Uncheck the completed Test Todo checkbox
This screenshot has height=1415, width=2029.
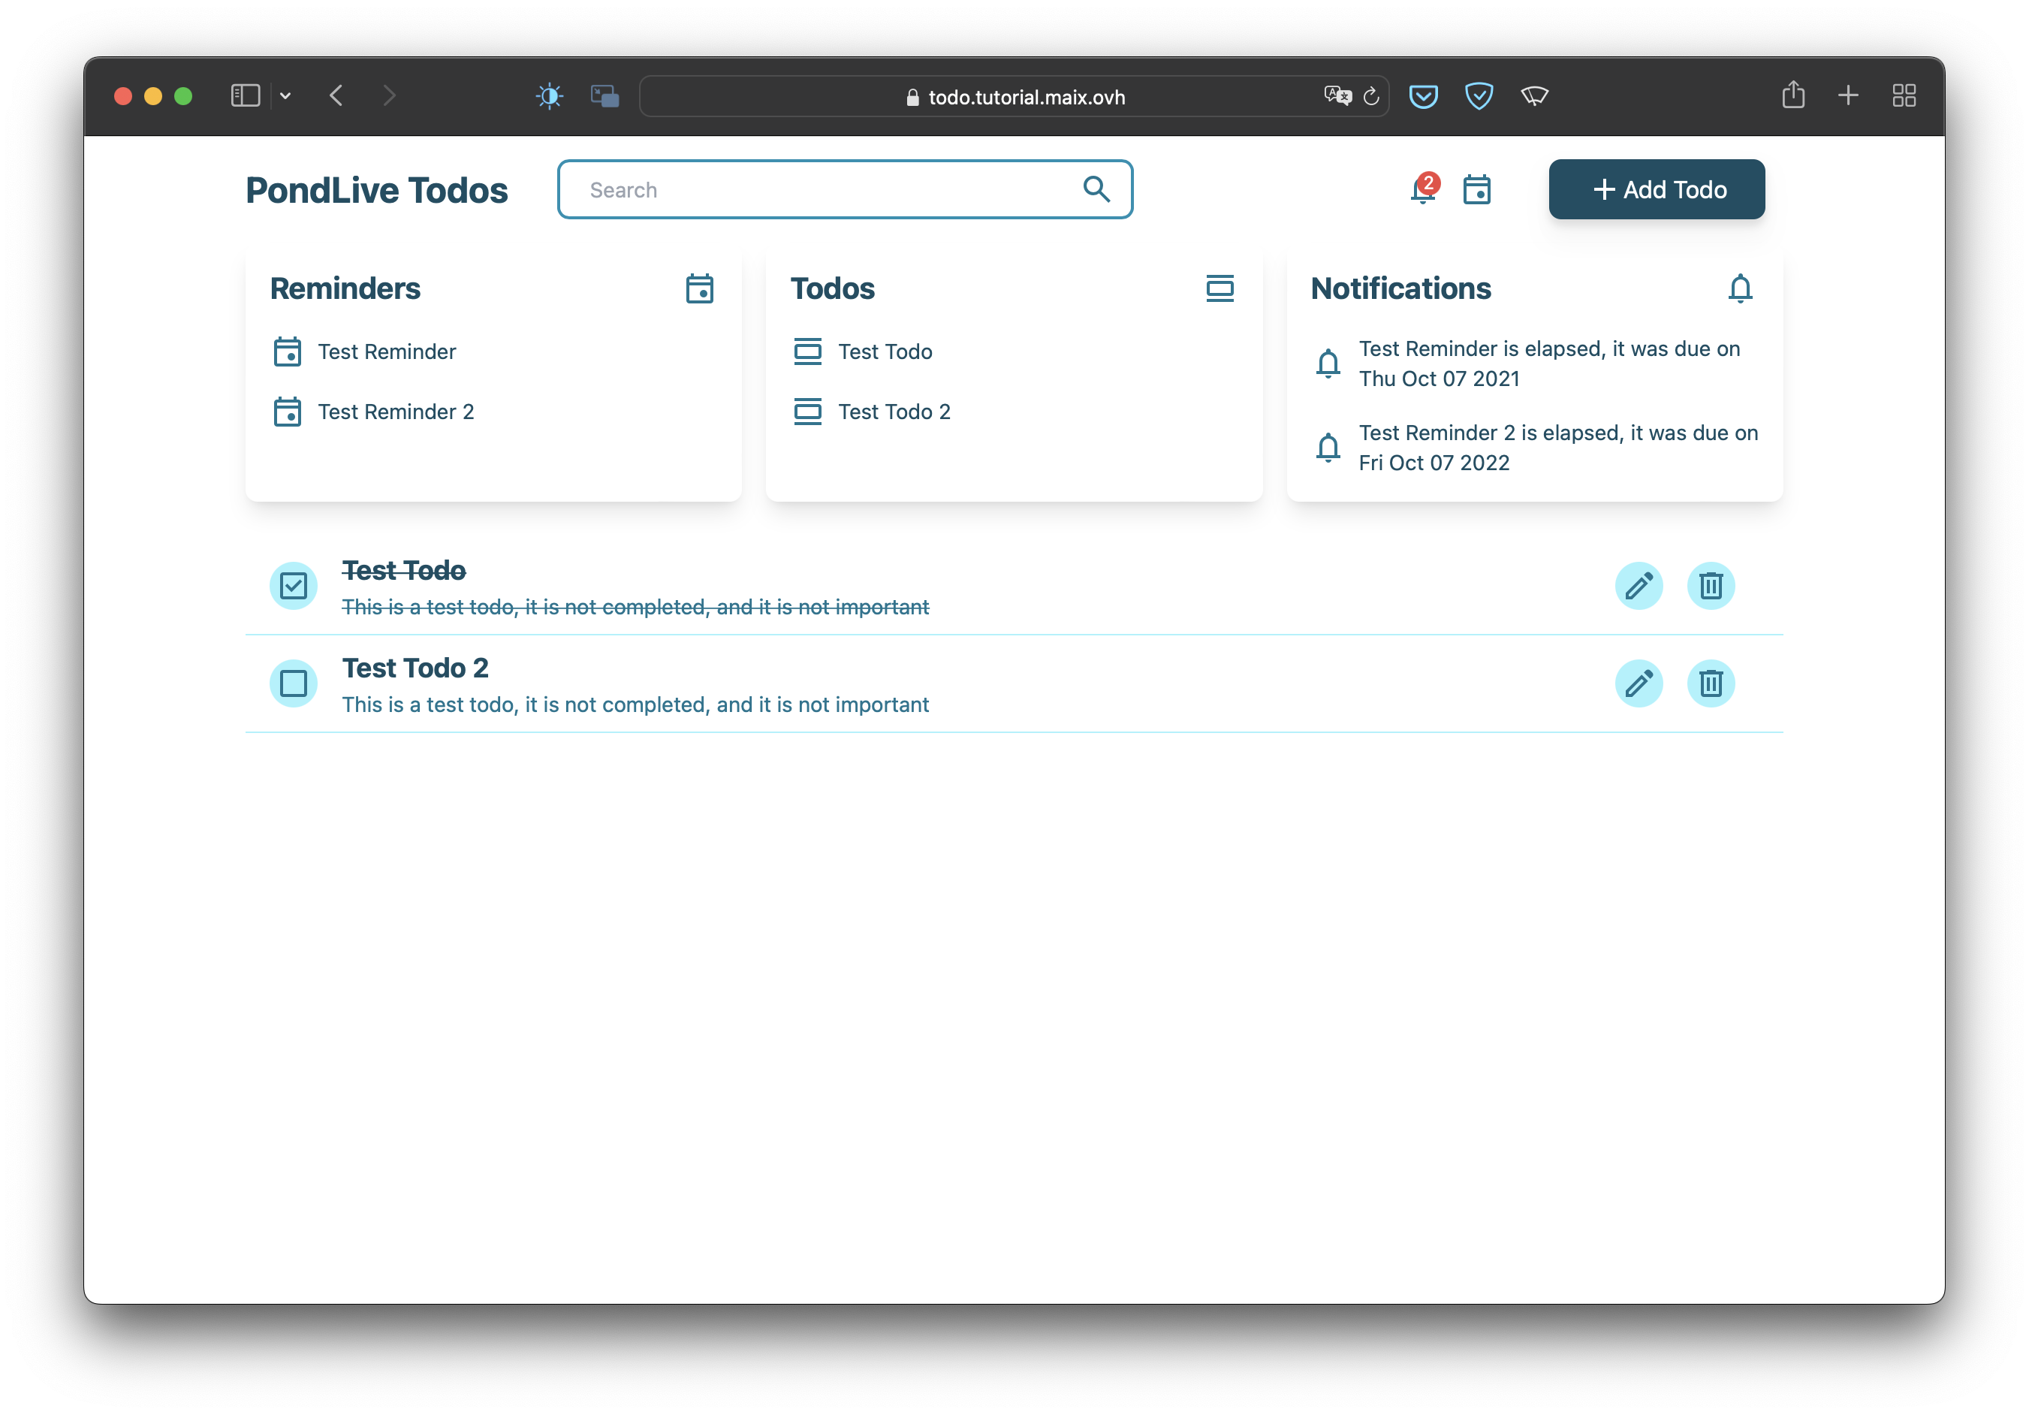coord(294,586)
